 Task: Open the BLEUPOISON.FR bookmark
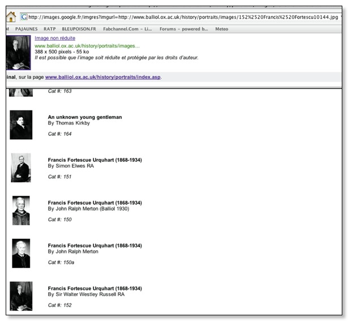coord(79,29)
